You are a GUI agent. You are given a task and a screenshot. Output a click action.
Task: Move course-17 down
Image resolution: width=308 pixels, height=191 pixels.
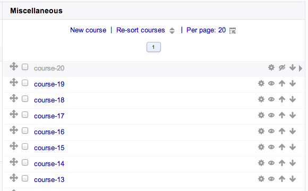click(x=293, y=115)
